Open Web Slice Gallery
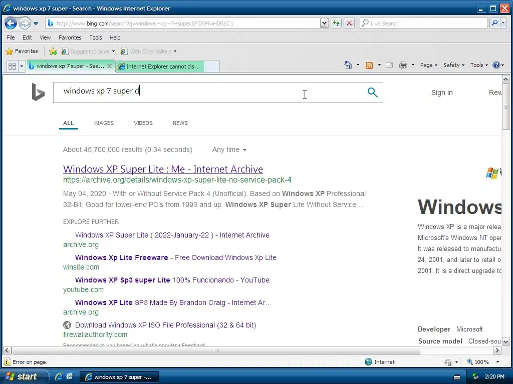This screenshot has width=513, height=384. [x=147, y=51]
